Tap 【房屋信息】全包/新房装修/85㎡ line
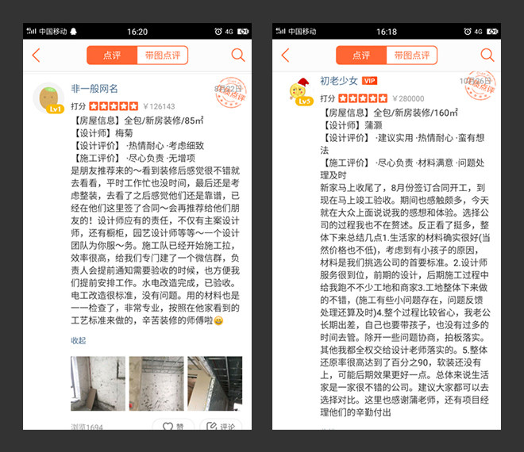524x452 pixels. coord(137,121)
